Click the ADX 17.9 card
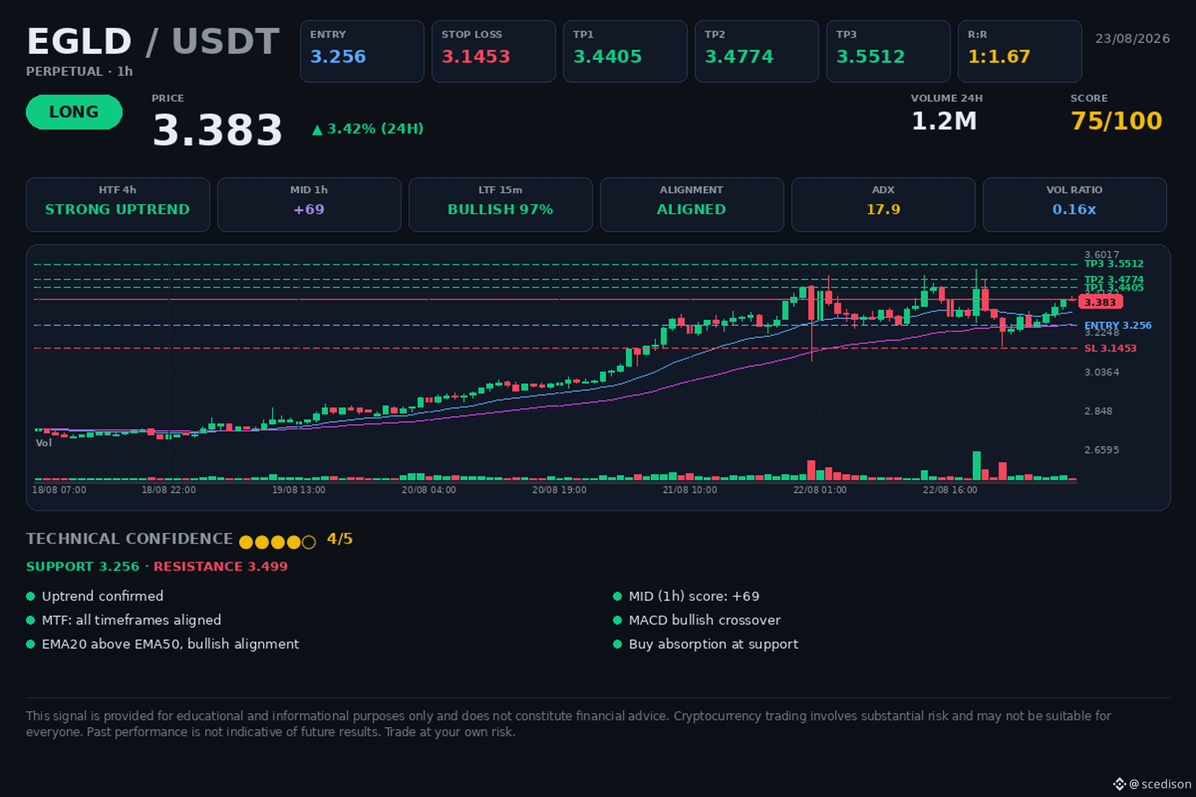This screenshot has height=797, width=1196. [x=883, y=205]
